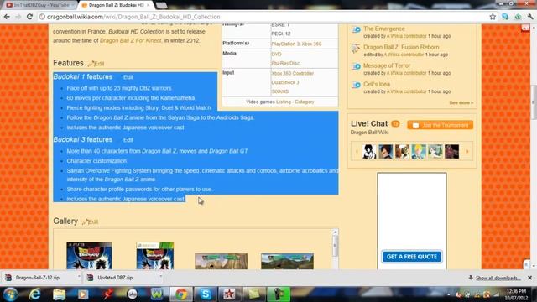Open the DualShock 3 link

pyautogui.click(x=285, y=82)
